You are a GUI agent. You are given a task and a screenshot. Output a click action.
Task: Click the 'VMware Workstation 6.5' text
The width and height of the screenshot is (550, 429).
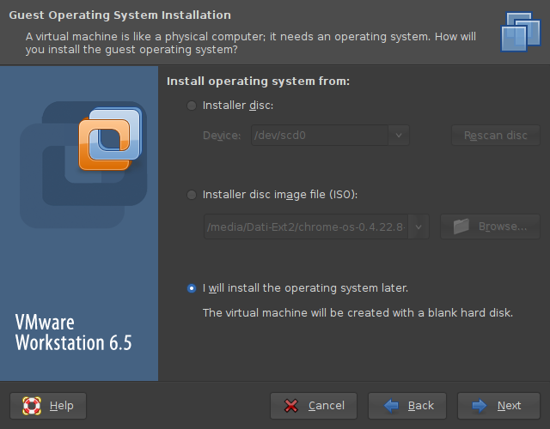click(73, 332)
